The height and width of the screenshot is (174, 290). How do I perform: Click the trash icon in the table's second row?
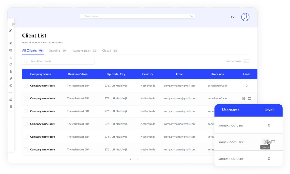pyautogui.click(x=244, y=98)
